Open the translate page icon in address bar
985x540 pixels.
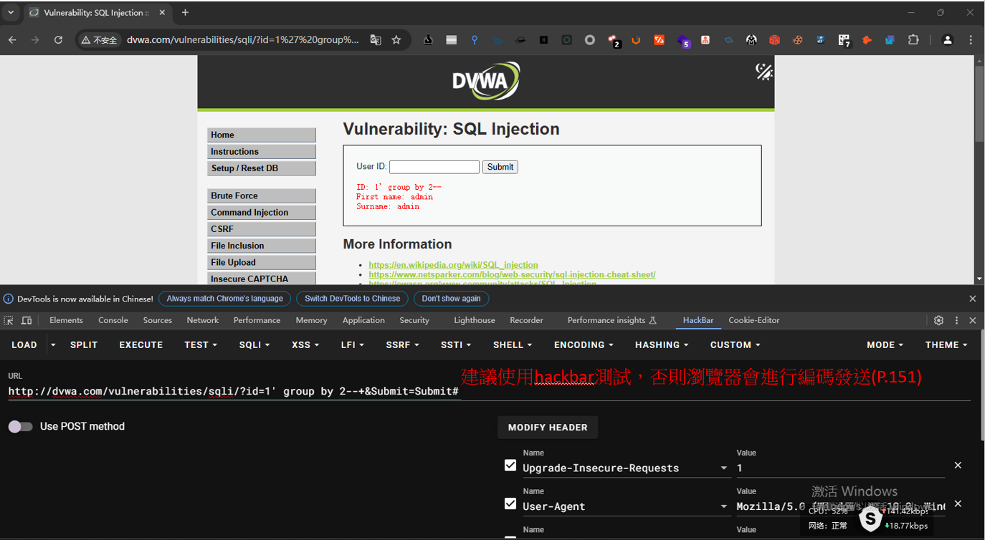376,40
